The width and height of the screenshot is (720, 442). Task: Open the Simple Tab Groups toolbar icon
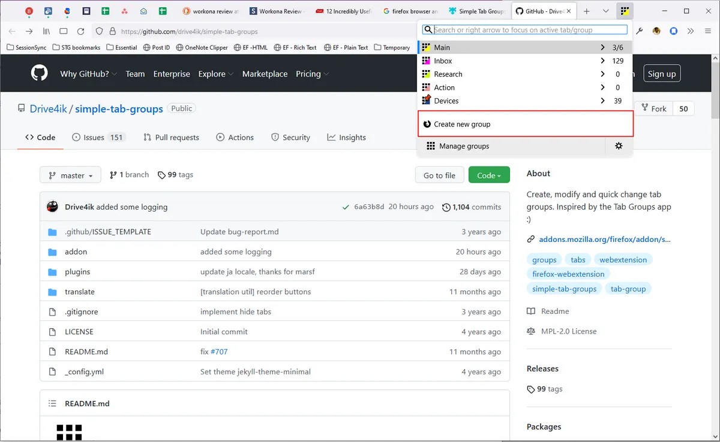[x=625, y=10]
